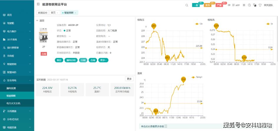Open the help question mark icon

(x=249, y=5)
